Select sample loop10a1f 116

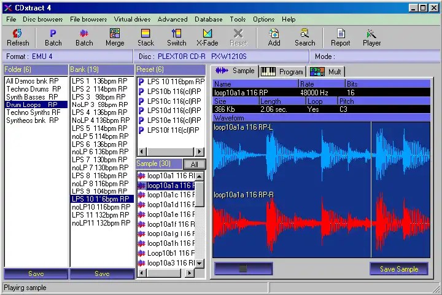point(166,224)
